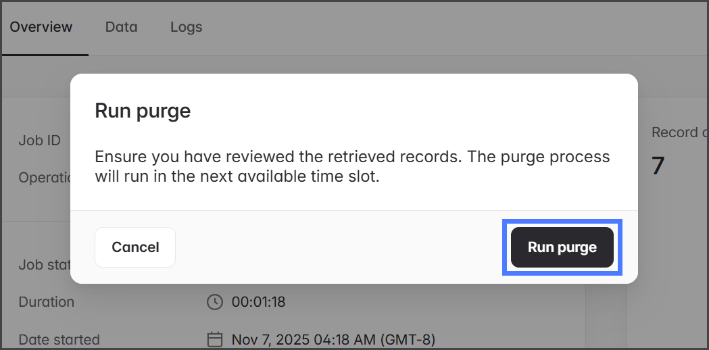Screen dimensions: 709x350
Task: Click the 00:01:18 duration value
Action: tap(258, 302)
